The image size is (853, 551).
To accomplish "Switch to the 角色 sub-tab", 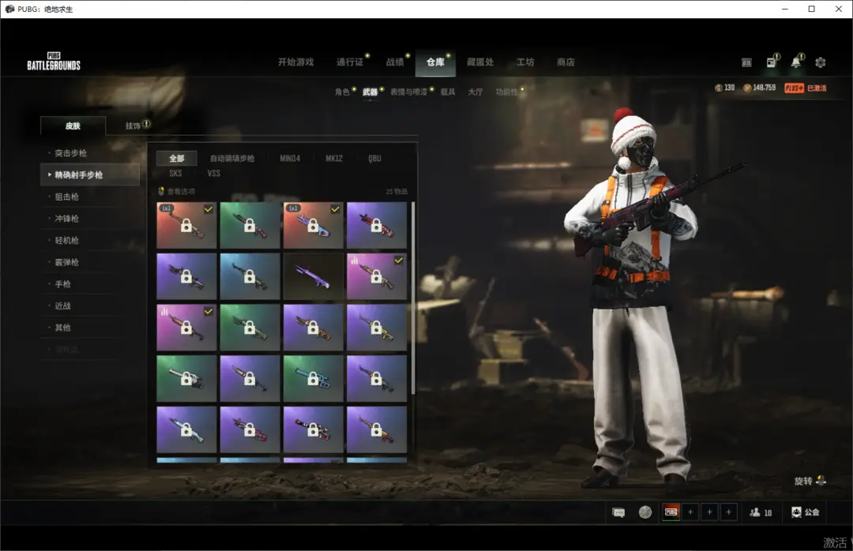I will tap(342, 92).
